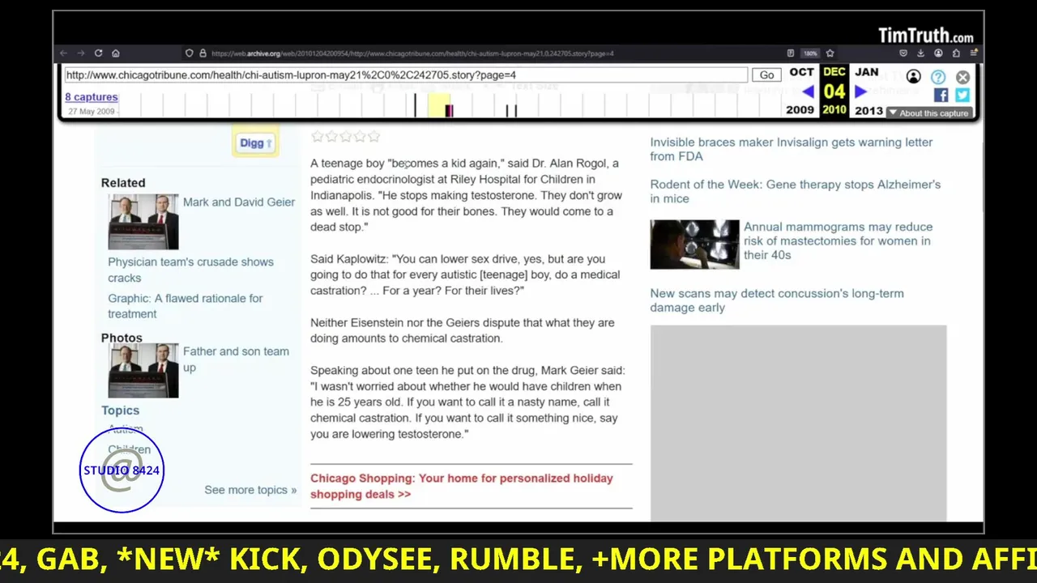Select JAN month in capture navigator

[866, 72]
